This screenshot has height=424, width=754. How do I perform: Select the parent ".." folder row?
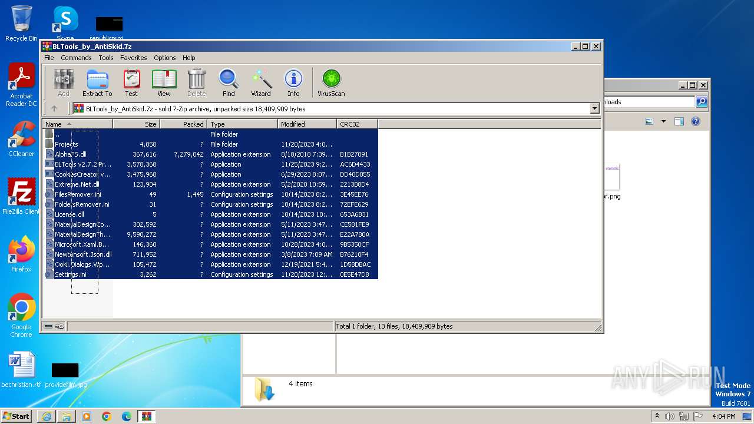click(210, 134)
